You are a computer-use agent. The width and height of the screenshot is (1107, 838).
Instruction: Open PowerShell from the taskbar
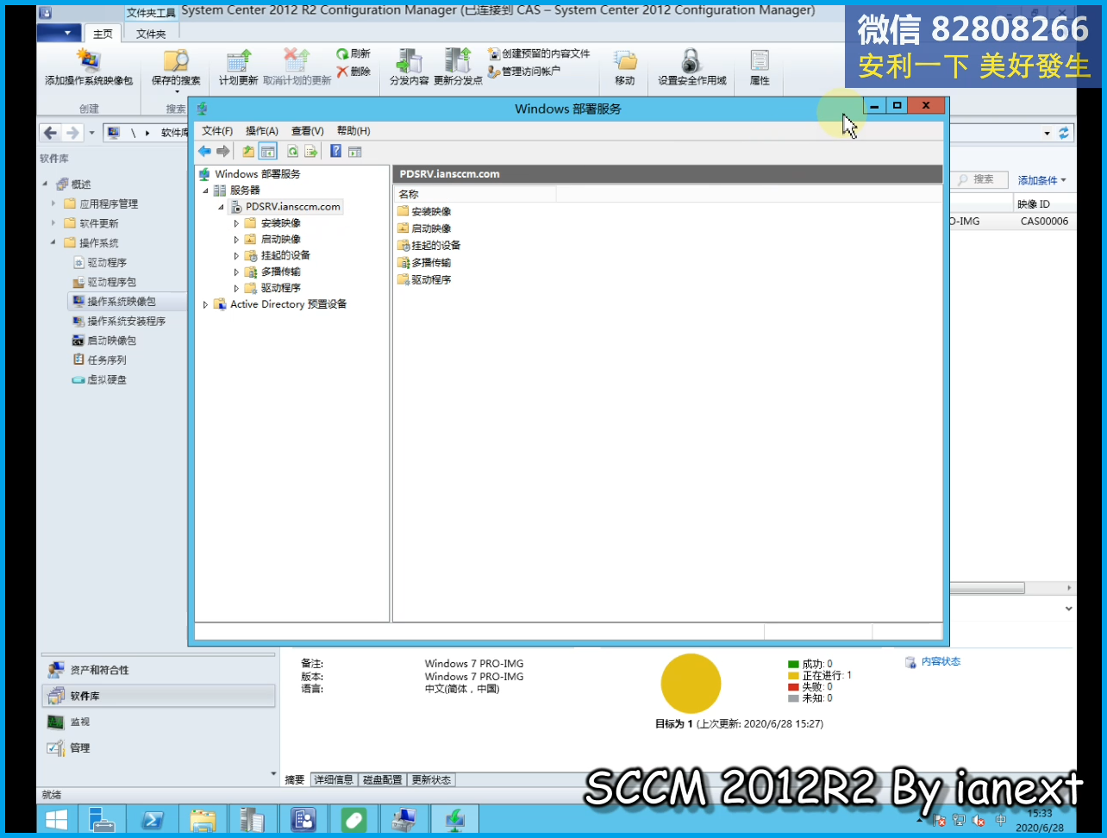tap(152, 819)
